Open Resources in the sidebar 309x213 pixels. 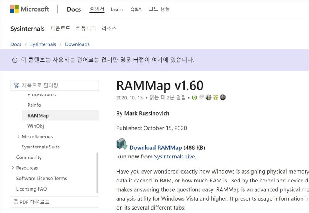point(27,168)
